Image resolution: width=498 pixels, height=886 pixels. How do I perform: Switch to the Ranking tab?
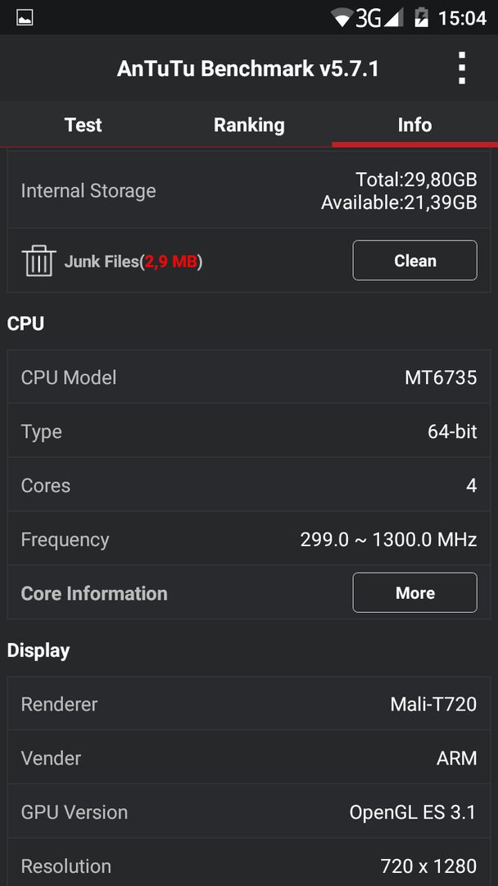coord(249,125)
